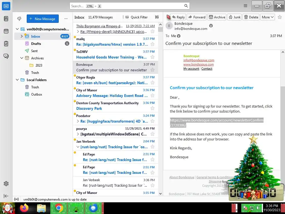Open Chrome from the taskbar
Viewport: 285px width, 214px height.
pyautogui.click(x=58, y=208)
